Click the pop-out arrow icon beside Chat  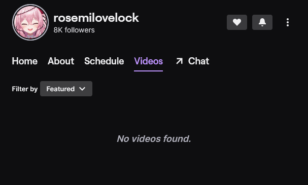click(x=179, y=61)
